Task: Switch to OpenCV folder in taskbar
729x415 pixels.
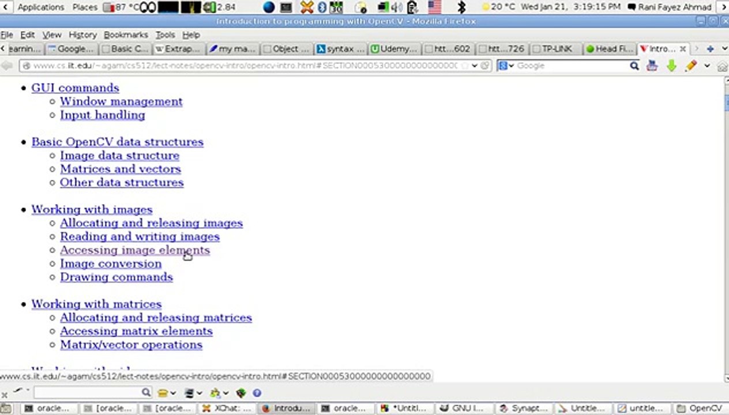Action: (700, 408)
